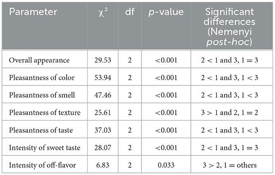Click the Pleasantness of color cell
275x175 pixels.
pos(42,78)
